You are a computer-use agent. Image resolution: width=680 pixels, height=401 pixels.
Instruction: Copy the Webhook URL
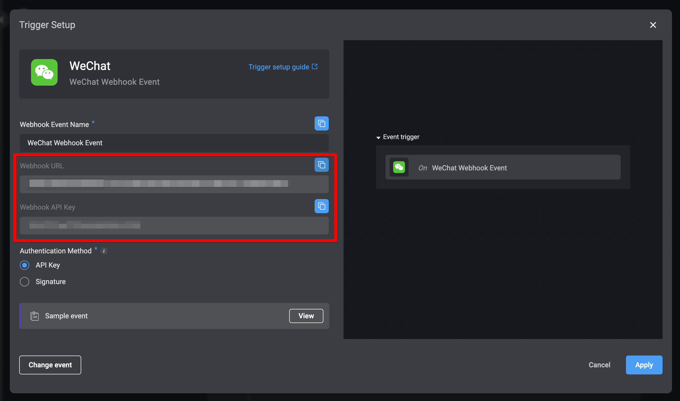click(321, 165)
